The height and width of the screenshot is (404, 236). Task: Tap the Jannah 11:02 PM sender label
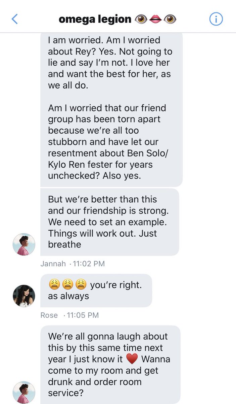pyautogui.click(x=73, y=264)
